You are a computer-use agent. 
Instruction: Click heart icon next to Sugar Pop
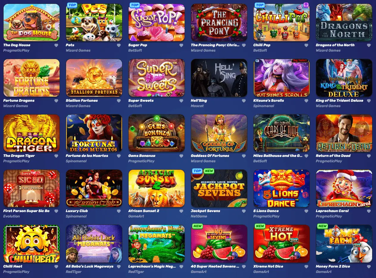click(181, 45)
